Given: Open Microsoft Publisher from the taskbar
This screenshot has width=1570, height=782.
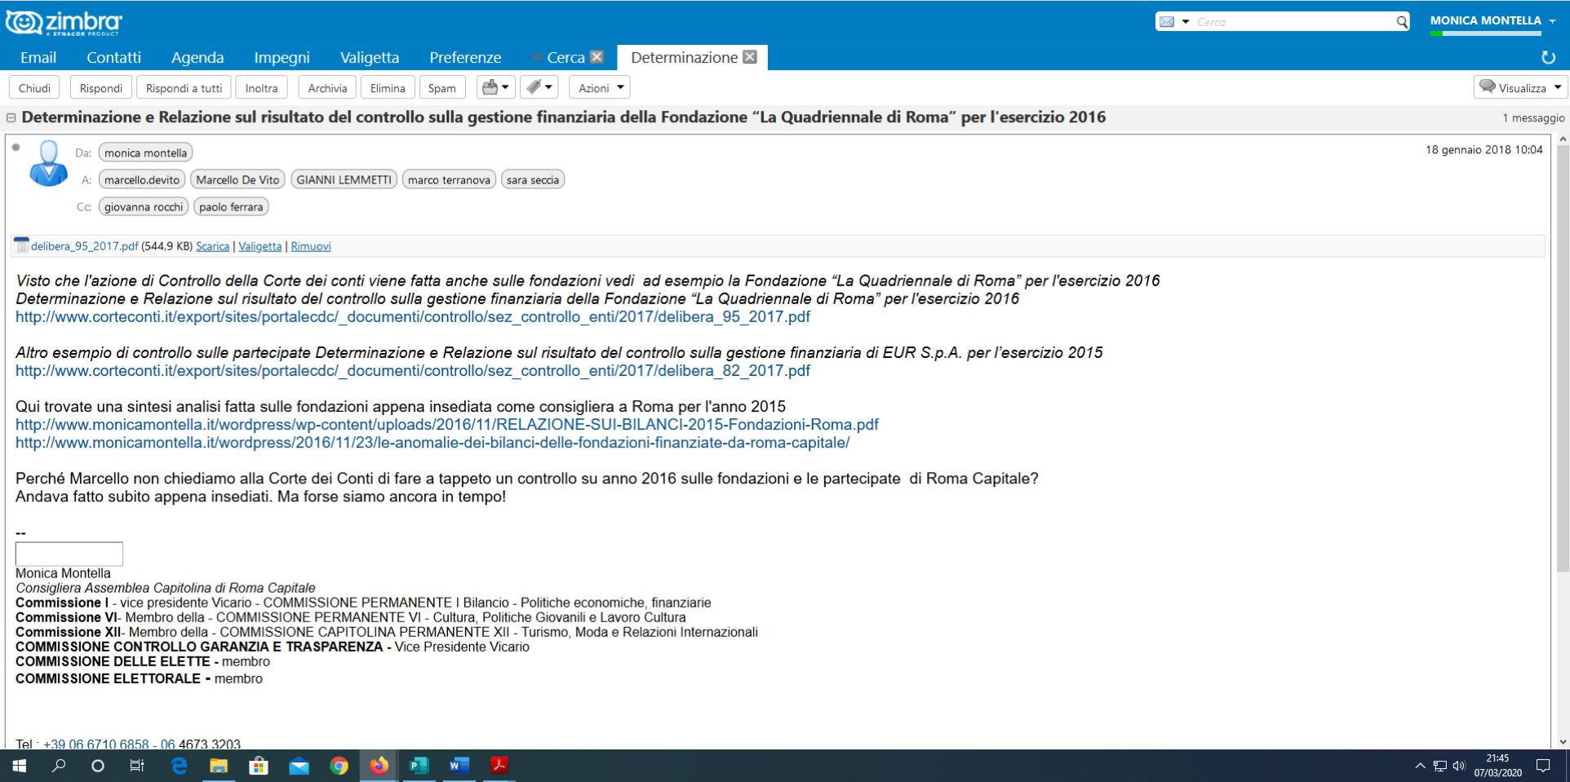Looking at the screenshot, I should 419,766.
